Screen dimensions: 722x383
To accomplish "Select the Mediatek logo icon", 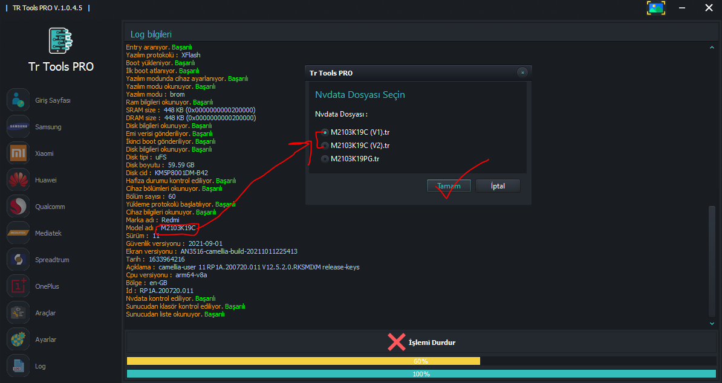I will tap(18, 233).
